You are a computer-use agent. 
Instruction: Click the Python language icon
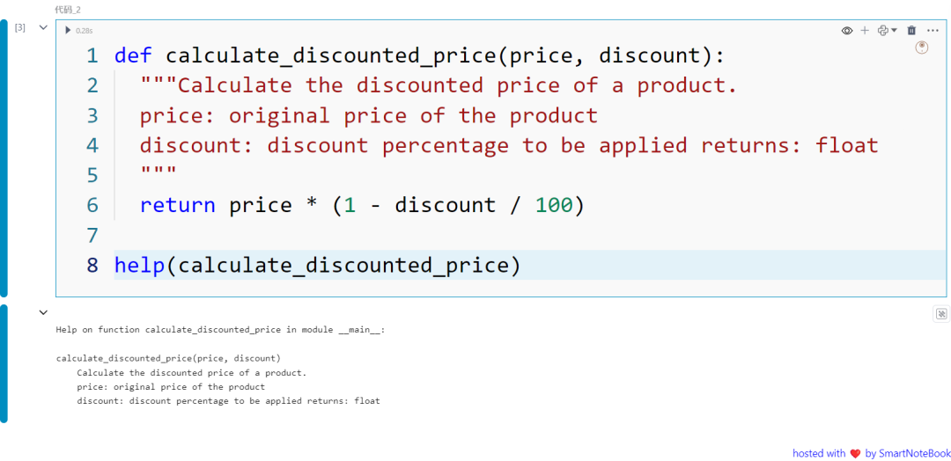click(x=883, y=31)
